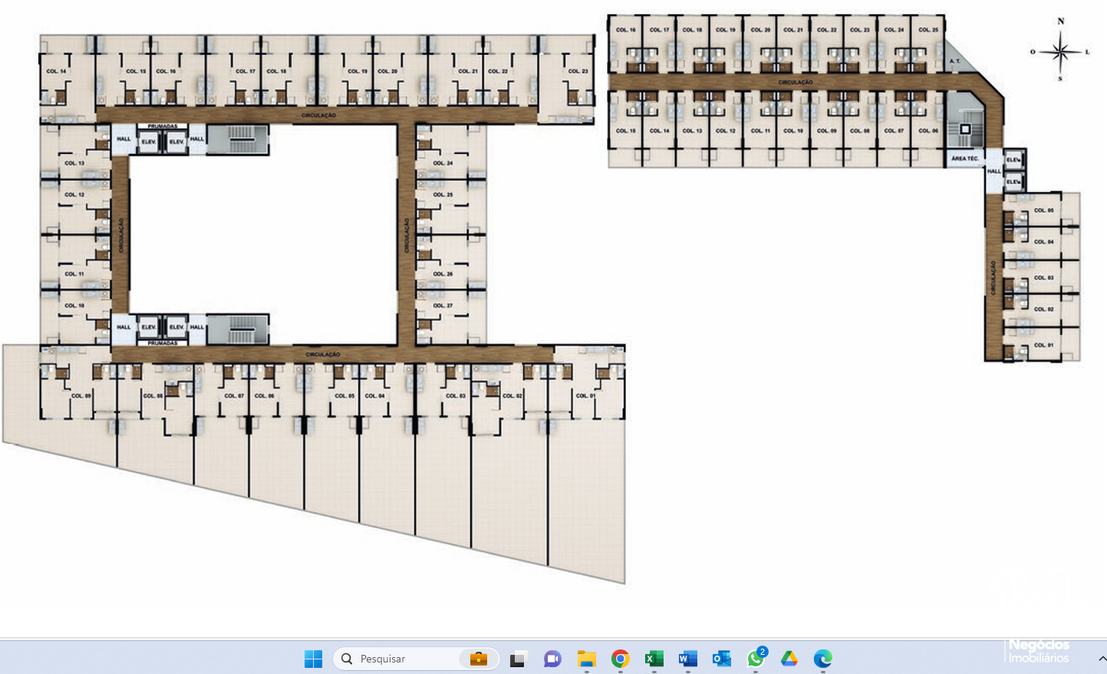Click the Negócios Imobiliários watermark logo
Image resolution: width=1107 pixels, height=674 pixels.
(1038, 651)
